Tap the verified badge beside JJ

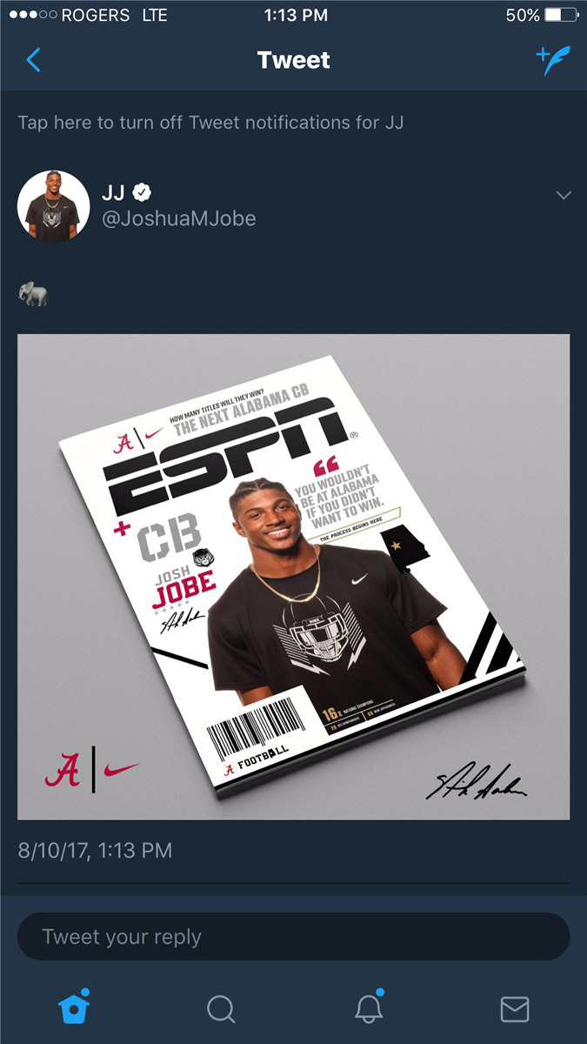142,192
